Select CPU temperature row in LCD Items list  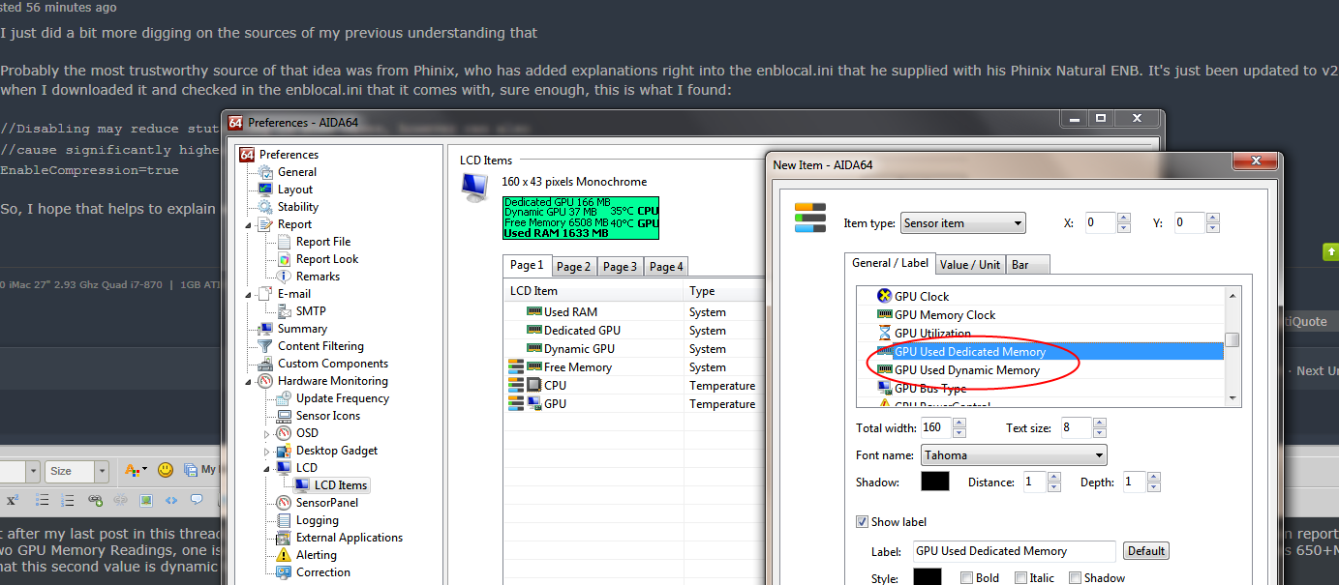pyautogui.click(x=634, y=386)
